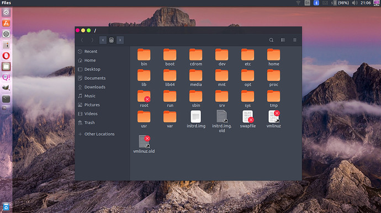Open the battery (98%) indicator
The height and width of the screenshot is (213, 381).
[x=341, y=3]
